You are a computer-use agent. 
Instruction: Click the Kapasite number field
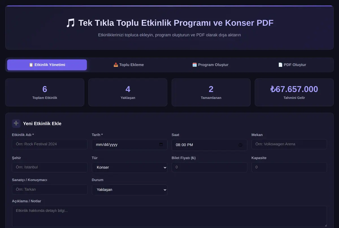pyautogui.click(x=289, y=167)
